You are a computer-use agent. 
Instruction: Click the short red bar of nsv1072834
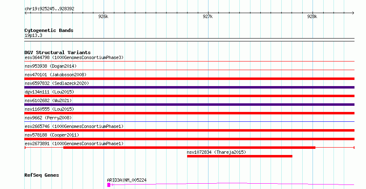pos(240,156)
